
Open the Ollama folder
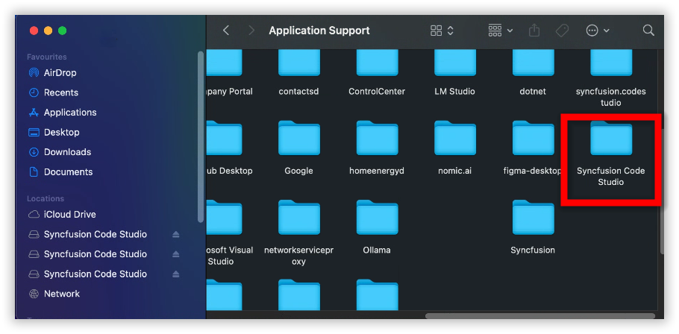377,218
